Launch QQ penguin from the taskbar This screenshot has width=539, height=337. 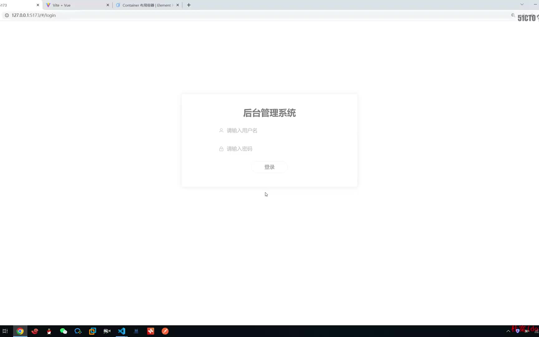[x=49, y=331]
